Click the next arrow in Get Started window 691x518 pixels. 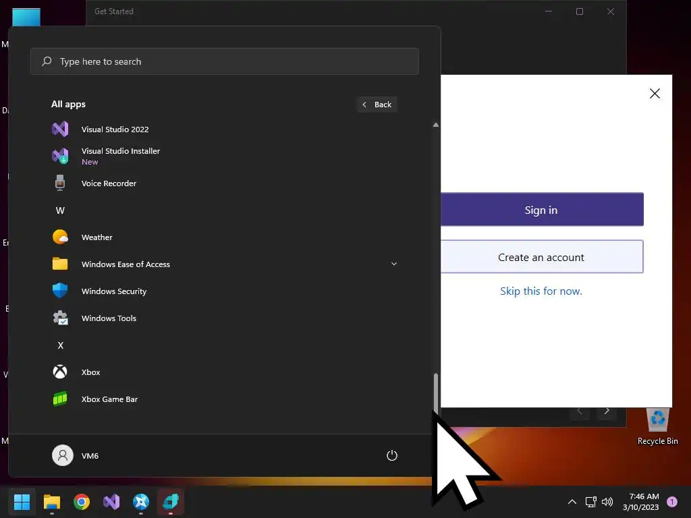click(x=607, y=411)
